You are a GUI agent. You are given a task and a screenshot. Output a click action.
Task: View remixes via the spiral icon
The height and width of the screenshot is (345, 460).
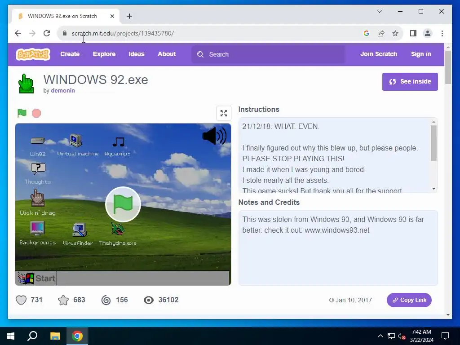(106, 300)
